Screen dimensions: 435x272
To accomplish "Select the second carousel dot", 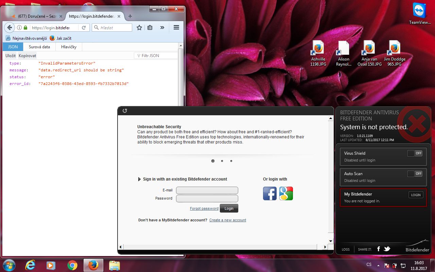I will 222,161.
